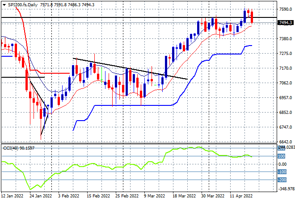Click the 6852.0 price axis label

point(286,113)
